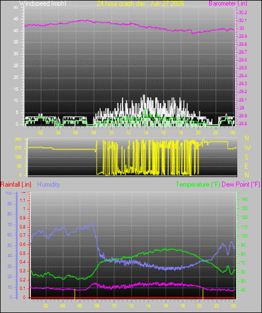Click the 100 value on blue humidity axis
The height and width of the screenshot is (313, 262).
click(9, 193)
